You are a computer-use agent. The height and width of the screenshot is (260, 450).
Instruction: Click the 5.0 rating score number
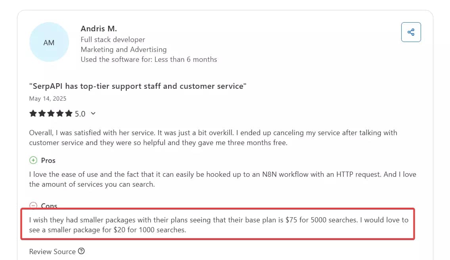click(80, 114)
